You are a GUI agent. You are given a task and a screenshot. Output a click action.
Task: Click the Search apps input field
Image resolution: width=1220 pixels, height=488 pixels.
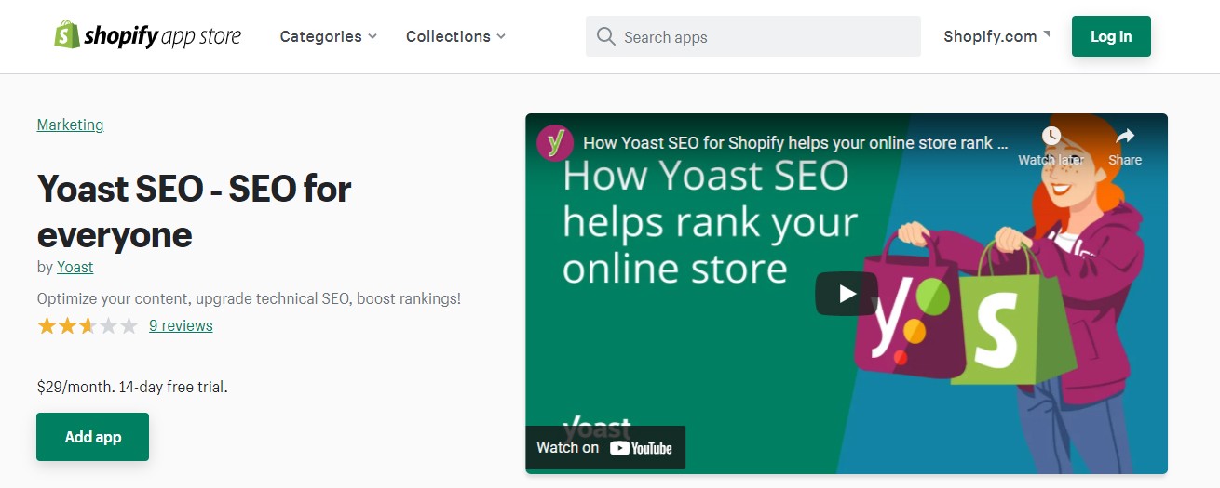[x=753, y=36]
